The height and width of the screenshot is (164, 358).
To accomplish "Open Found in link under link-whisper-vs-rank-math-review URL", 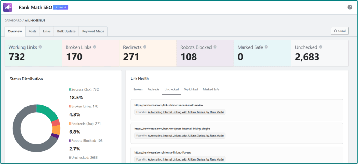I will coord(186,112).
